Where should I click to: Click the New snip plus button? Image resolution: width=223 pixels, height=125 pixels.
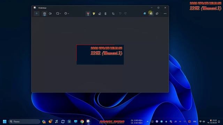pos(37,14)
